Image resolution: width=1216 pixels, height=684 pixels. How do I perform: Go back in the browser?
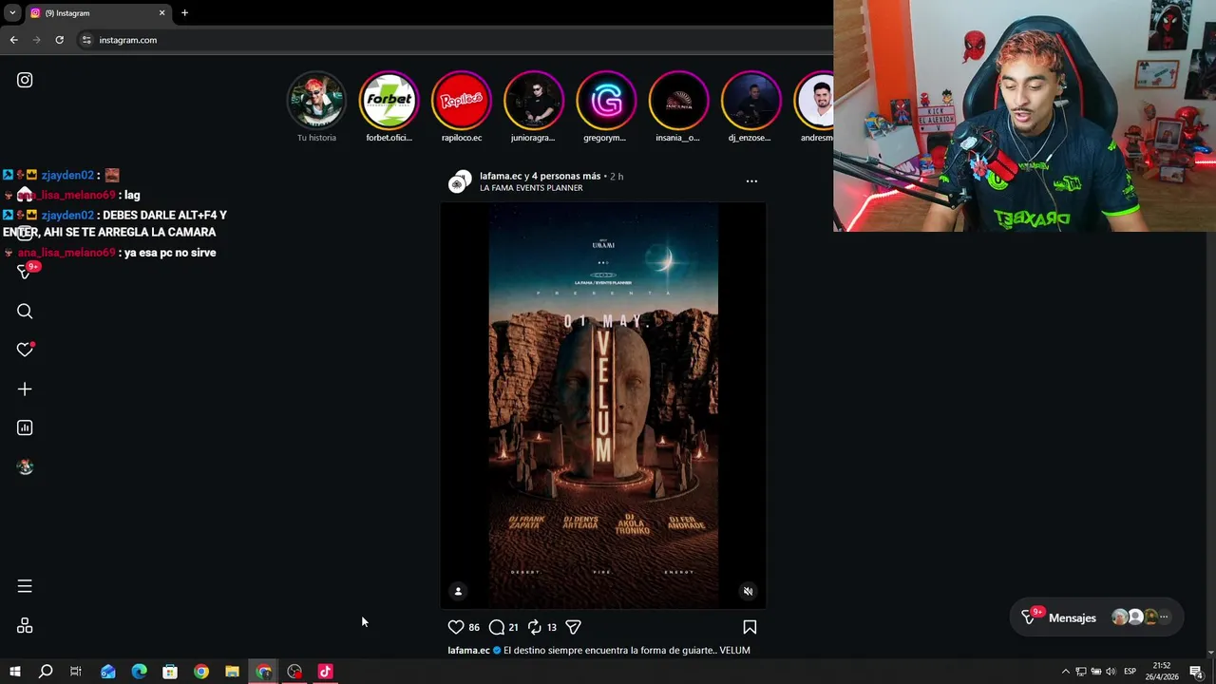click(x=13, y=40)
